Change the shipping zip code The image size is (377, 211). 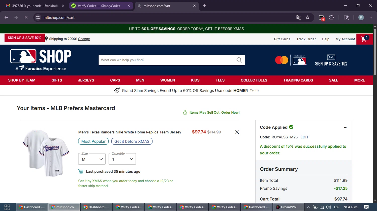tap(84, 39)
